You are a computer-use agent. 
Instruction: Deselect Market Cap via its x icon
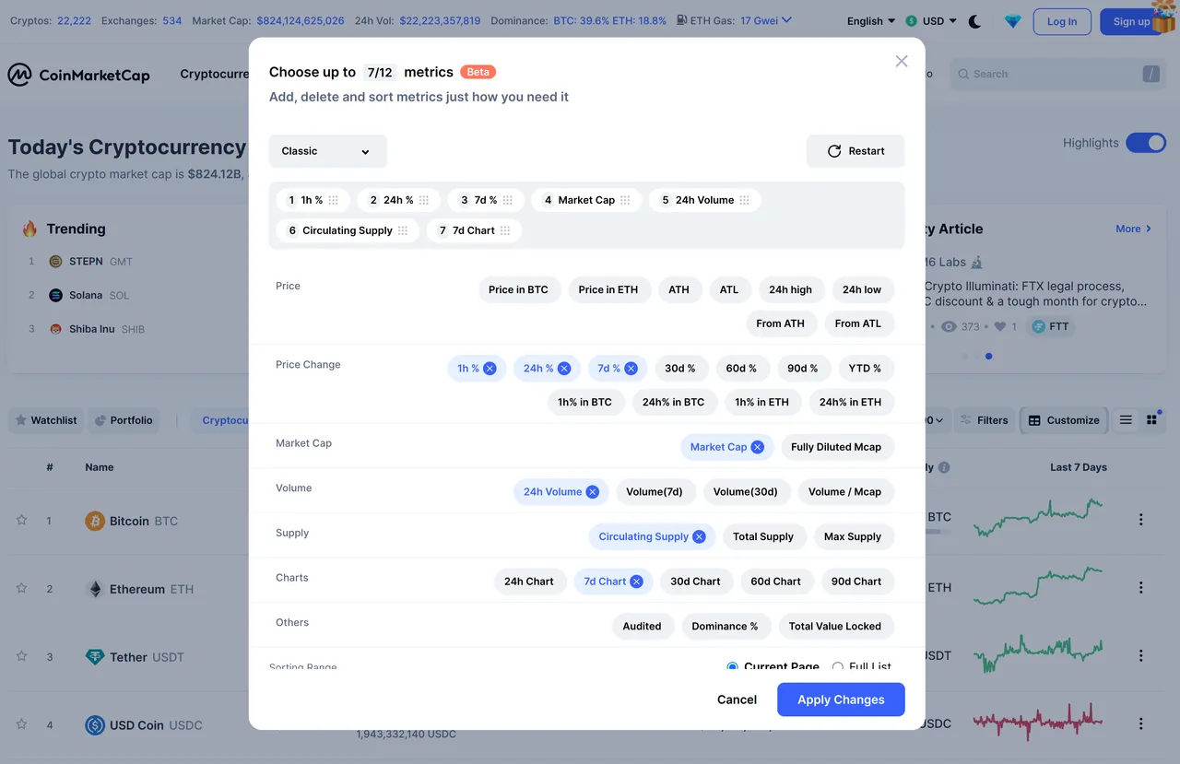tap(757, 447)
